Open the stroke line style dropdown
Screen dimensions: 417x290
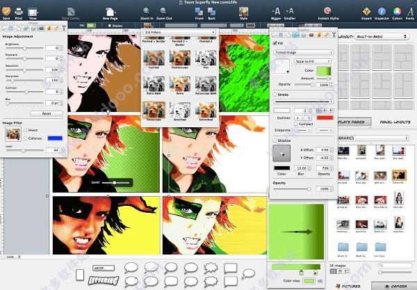(x=304, y=102)
